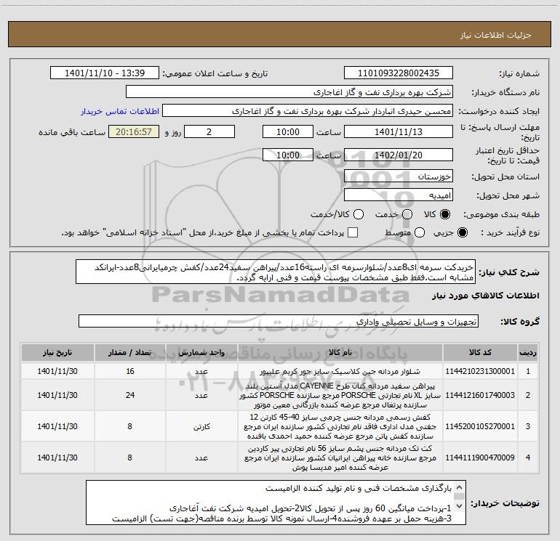Select the 'کالا' radio button
560x541 pixels.
click(445, 214)
